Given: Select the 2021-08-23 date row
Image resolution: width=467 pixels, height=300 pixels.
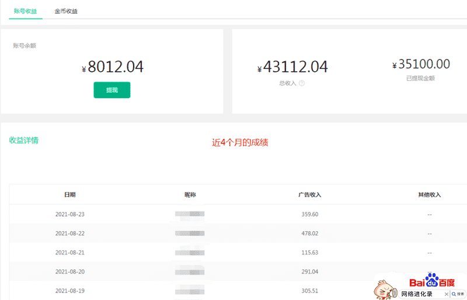Looking at the screenshot, I should [69, 214].
